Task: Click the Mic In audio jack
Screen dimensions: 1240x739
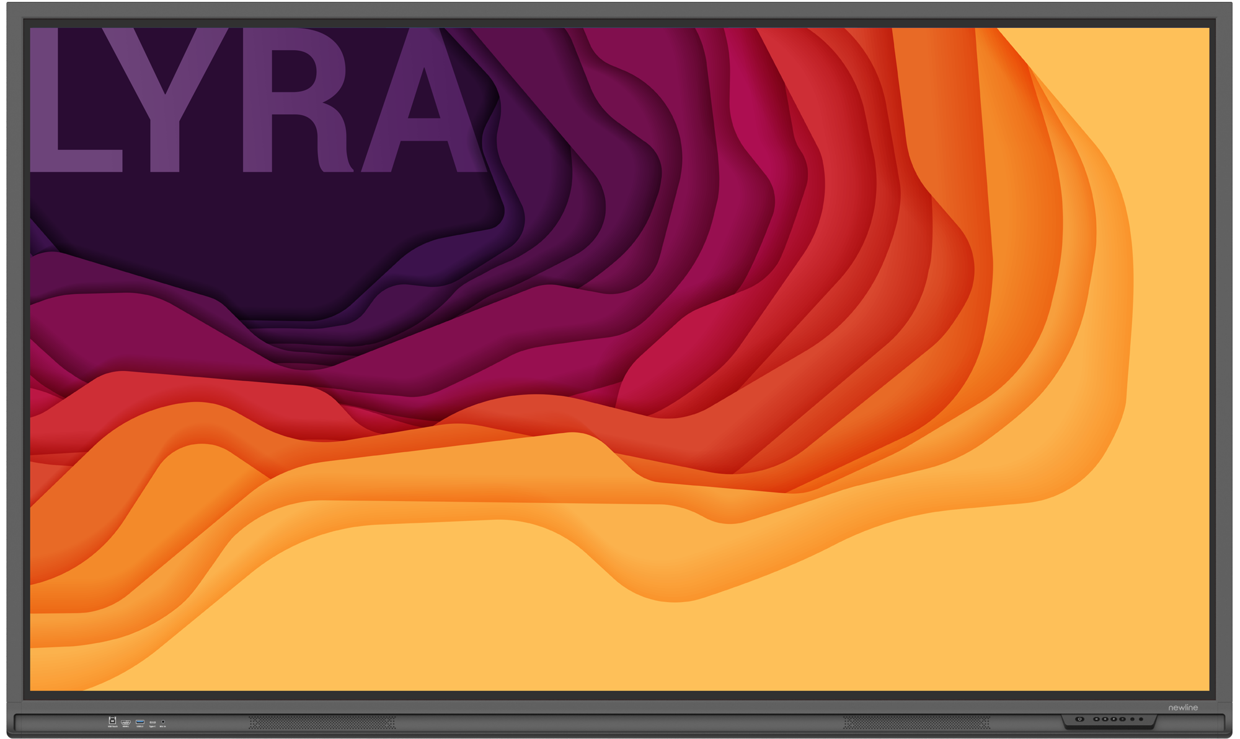Action: click(x=163, y=722)
